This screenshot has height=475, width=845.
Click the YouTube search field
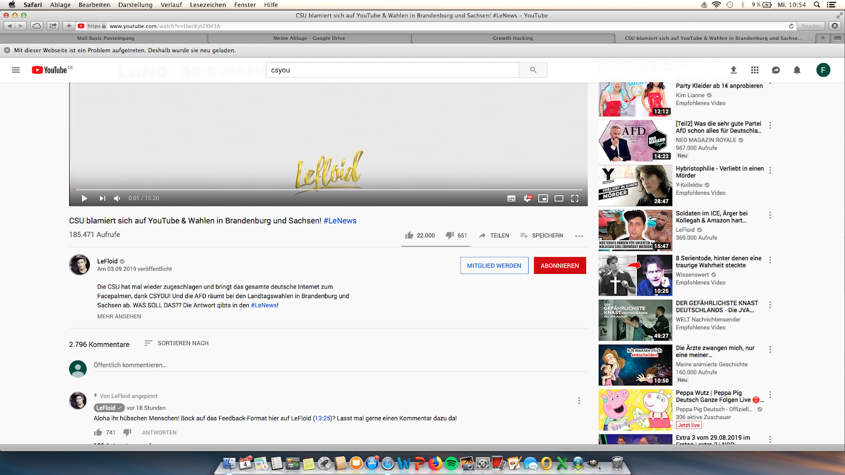coord(392,70)
